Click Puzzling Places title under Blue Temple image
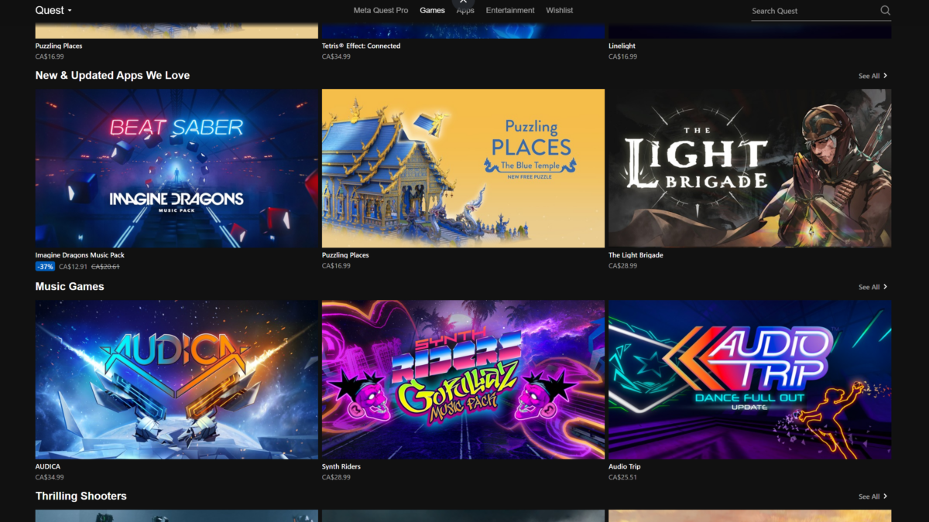 [345, 255]
